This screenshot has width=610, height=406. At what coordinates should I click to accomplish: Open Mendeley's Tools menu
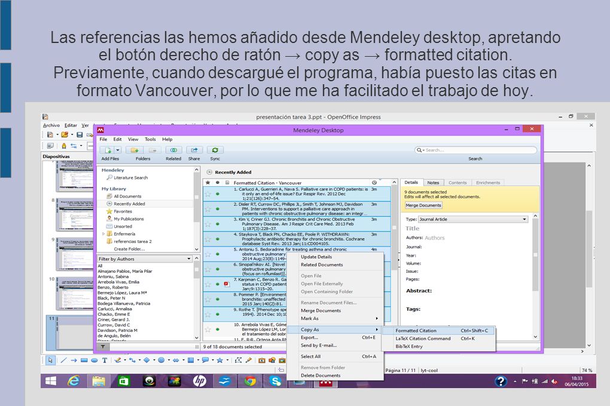click(x=150, y=139)
